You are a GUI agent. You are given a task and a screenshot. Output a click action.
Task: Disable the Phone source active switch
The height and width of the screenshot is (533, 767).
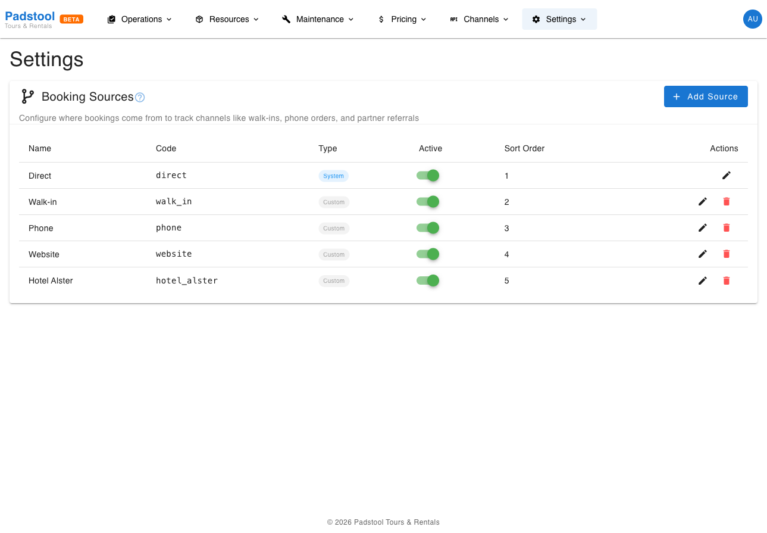428,228
